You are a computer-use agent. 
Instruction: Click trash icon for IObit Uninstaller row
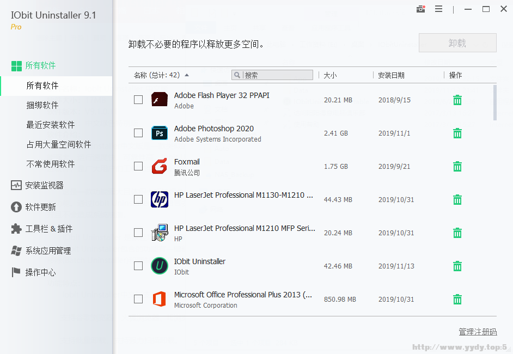point(457,266)
